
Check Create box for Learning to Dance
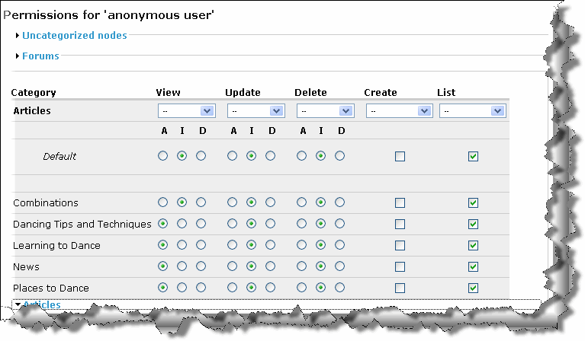tap(400, 245)
